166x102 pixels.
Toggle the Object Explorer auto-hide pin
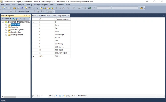(27, 16)
